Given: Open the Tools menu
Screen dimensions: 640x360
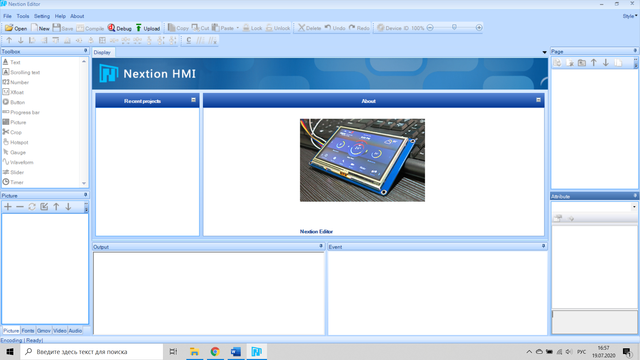Looking at the screenshot, I should coord(23,16).
